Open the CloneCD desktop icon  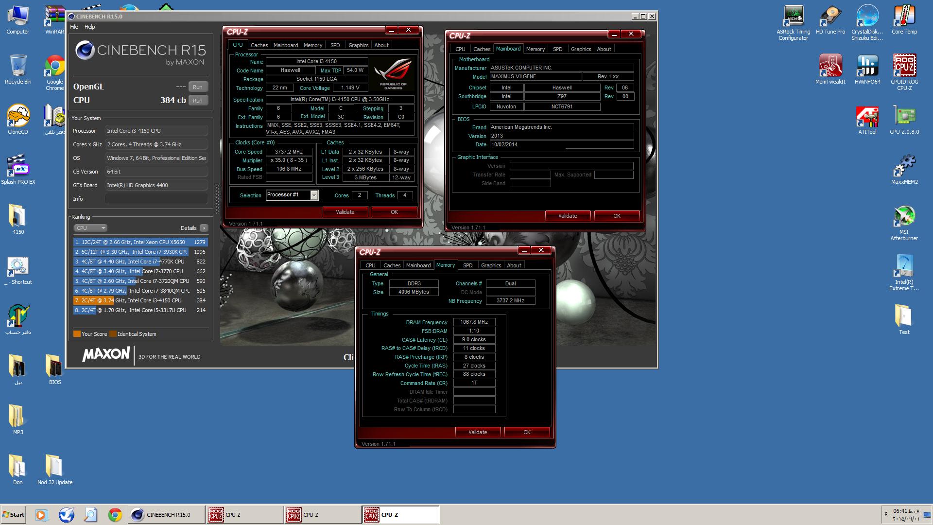click(x=18, y=120)
